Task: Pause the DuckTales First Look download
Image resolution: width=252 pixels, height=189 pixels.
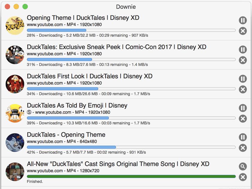Action: [x=243, y=79]
